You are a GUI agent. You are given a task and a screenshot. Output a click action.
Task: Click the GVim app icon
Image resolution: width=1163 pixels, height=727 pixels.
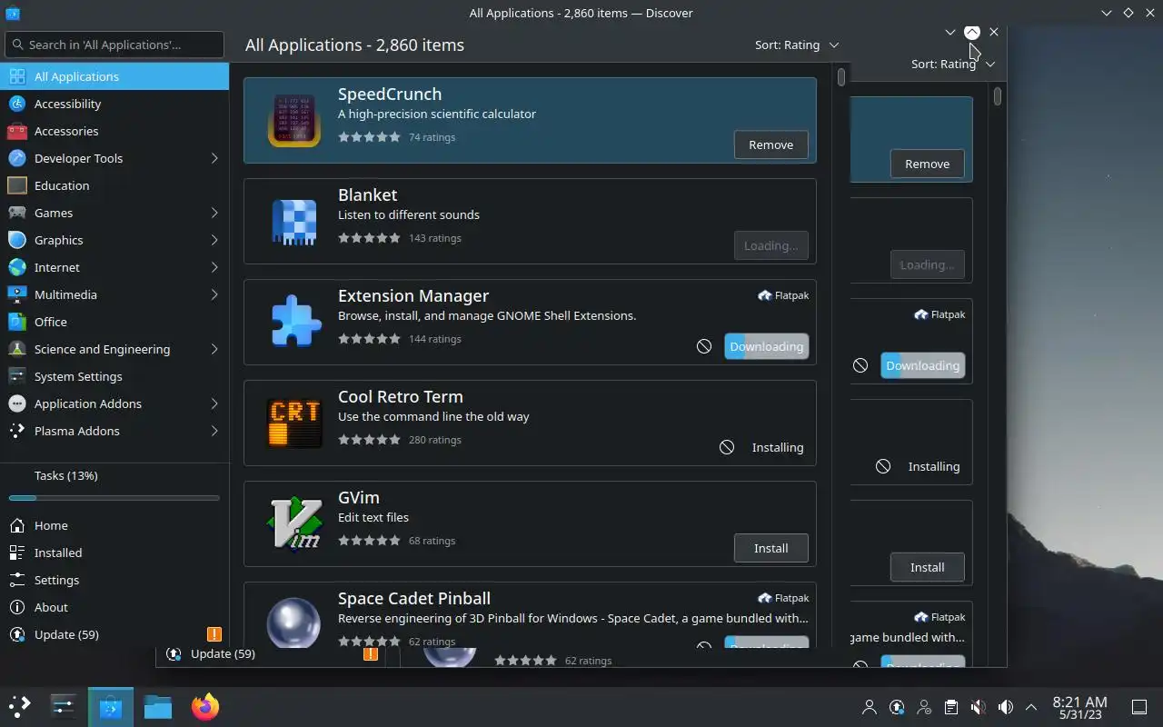pyautogui.click(x=293, y=524)
